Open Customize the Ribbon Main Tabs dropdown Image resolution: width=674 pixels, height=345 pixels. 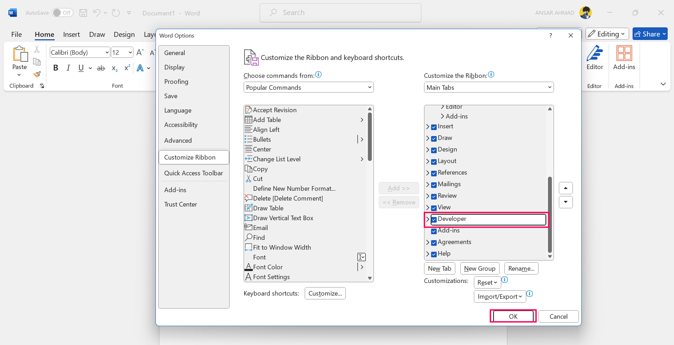coord(489,87)
